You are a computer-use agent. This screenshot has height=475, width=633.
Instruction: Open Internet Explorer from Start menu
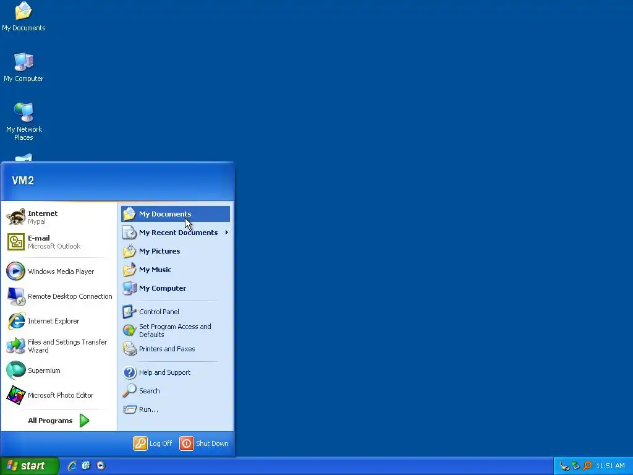pos(59,321)
